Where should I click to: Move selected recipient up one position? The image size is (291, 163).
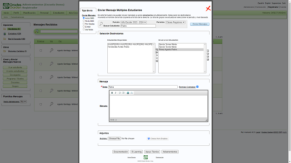(208, 53)
